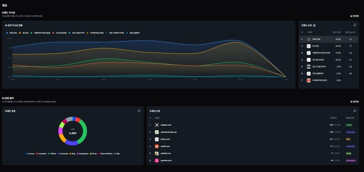Click the tistory.com favicon
The width and height of the screenshot is (364, 172).
(157, 139)
